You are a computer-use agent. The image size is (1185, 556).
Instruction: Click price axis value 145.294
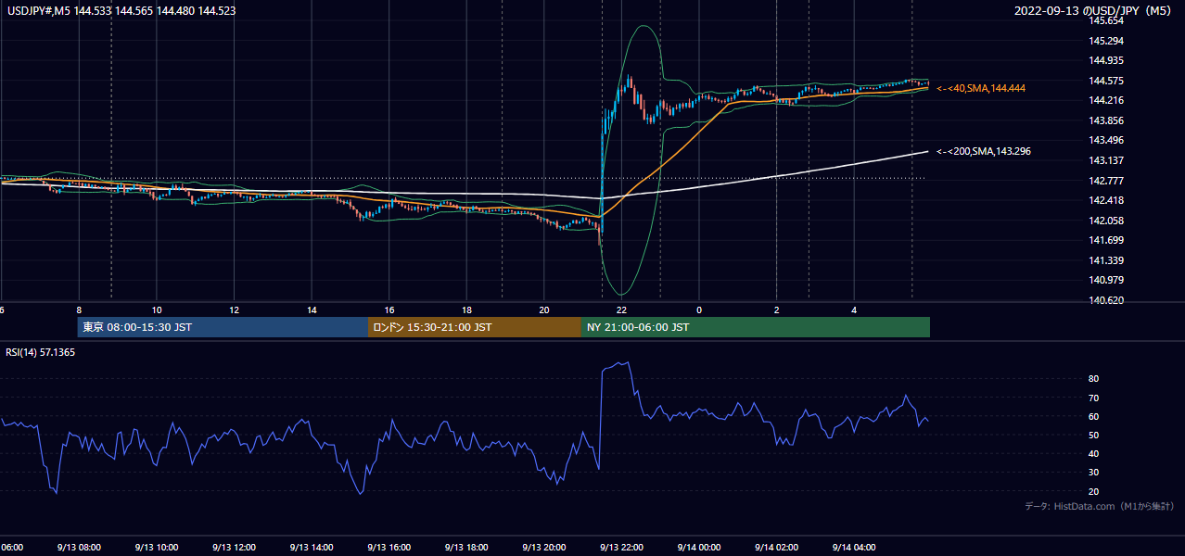1107,41
